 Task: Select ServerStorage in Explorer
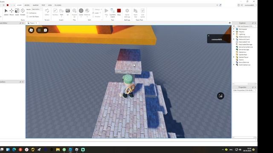[244, 50]
